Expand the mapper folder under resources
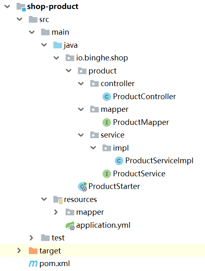This screenshot has width=205, height=271. point(56,212)
